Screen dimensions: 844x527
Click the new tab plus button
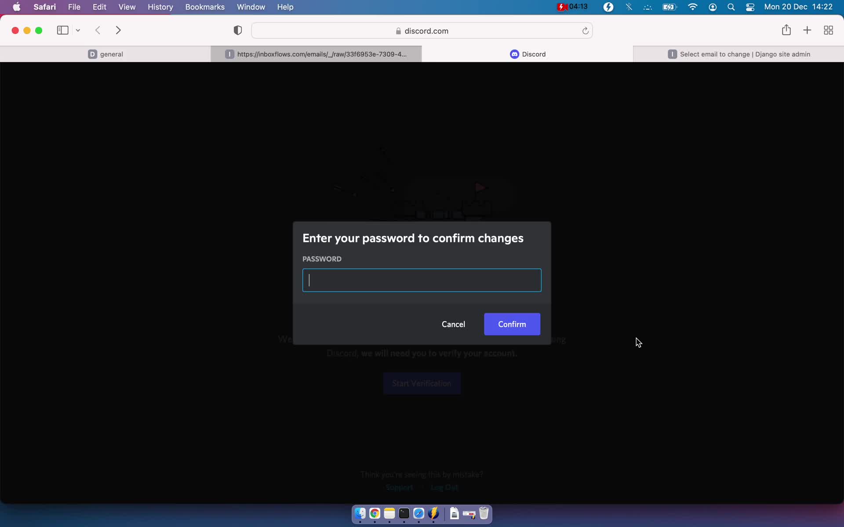[808, 30]
